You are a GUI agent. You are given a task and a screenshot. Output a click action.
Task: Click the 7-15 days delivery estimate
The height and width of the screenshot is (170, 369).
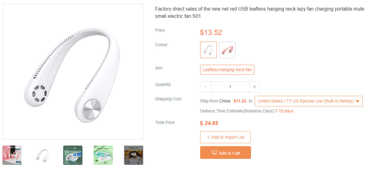tap(284, 111)
